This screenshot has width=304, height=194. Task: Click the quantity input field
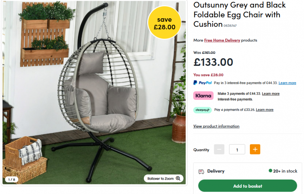click(x=237, y=149)
